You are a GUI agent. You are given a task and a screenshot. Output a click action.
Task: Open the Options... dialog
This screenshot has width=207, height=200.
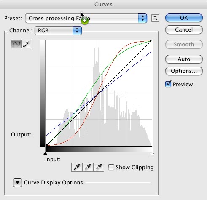click(x=184, y=71)
